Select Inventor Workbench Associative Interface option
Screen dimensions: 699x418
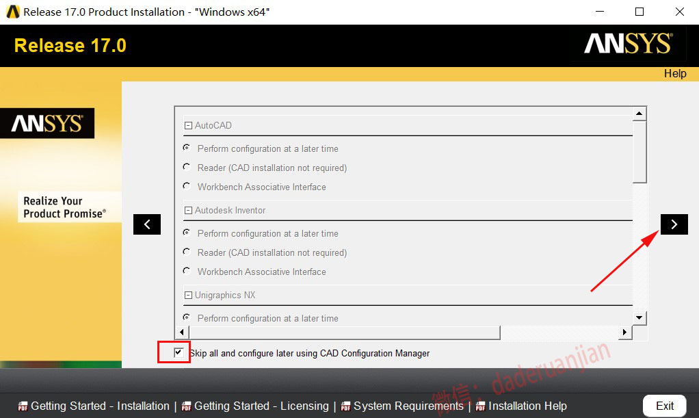187,271
